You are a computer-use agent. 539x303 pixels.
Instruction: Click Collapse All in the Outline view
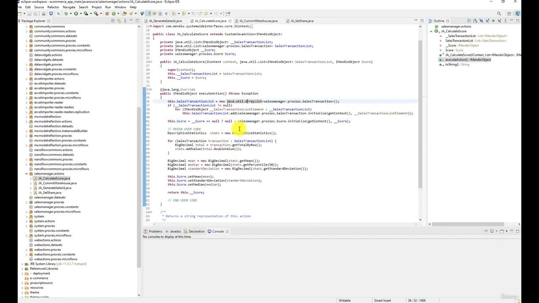tap(469, 21)
